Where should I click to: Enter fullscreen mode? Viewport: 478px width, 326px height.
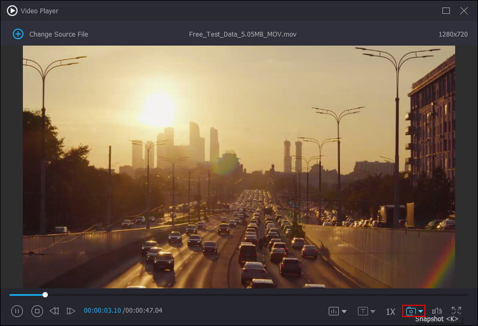coord(456,311)
